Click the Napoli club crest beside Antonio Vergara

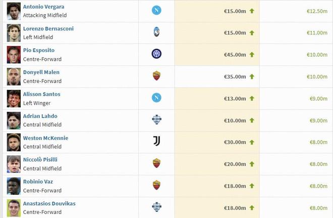[156, 11]
